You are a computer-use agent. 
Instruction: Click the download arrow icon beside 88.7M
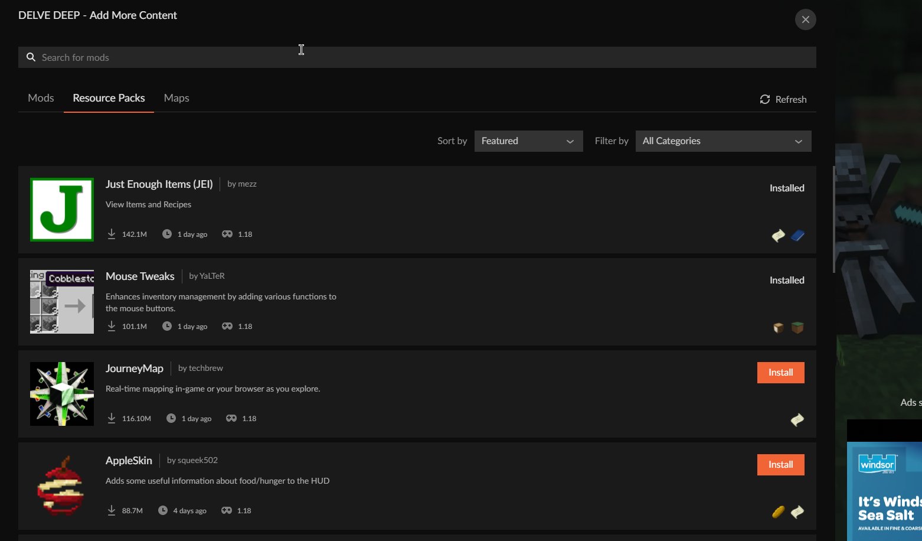click(x=112, y=510)
